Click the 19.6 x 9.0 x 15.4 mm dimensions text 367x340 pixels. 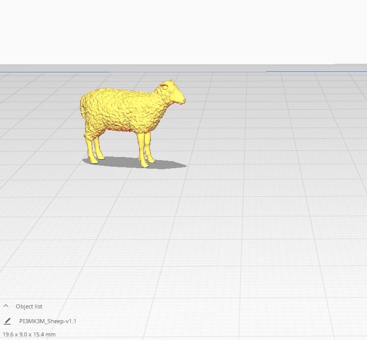pos(29,334)
